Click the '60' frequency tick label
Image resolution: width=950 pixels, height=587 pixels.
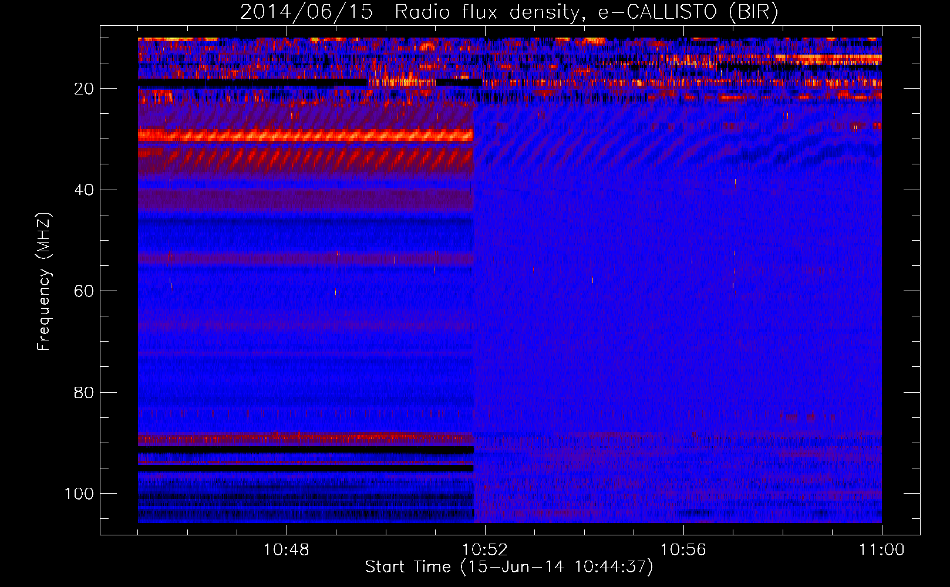click(x=84, y=291)
